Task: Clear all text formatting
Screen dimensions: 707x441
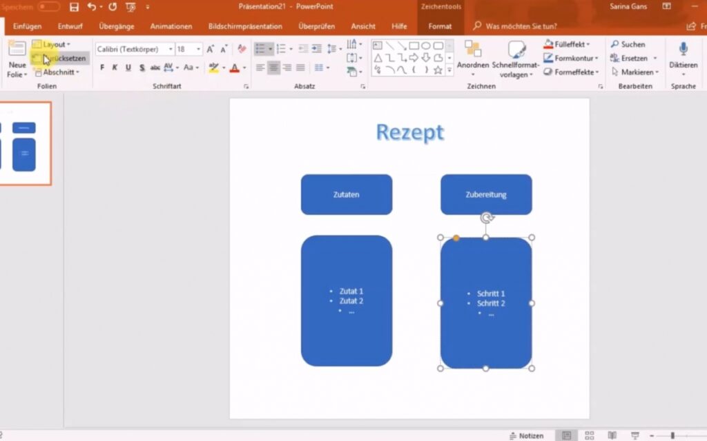Action: click(x=242, y=49)
